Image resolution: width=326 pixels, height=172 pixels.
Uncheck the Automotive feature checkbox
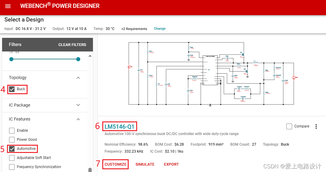[x=12, y=149]
